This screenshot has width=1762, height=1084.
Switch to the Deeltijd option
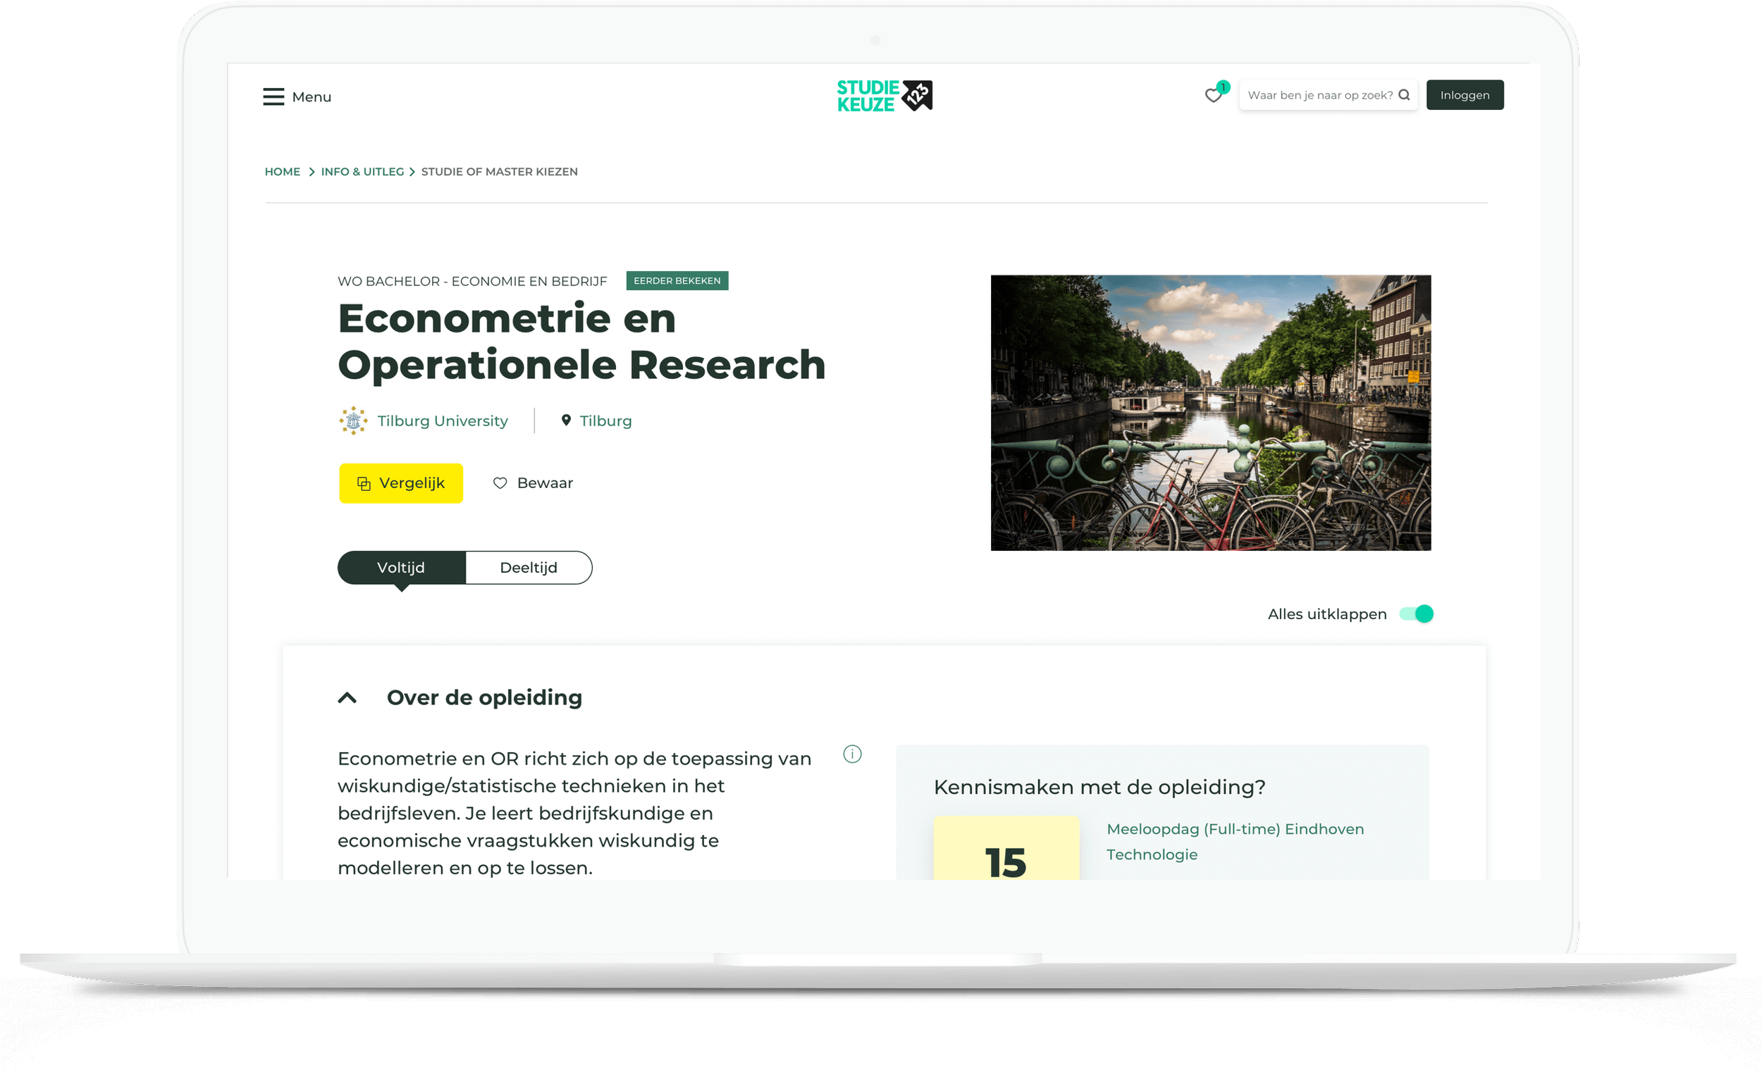coord(528,568)
